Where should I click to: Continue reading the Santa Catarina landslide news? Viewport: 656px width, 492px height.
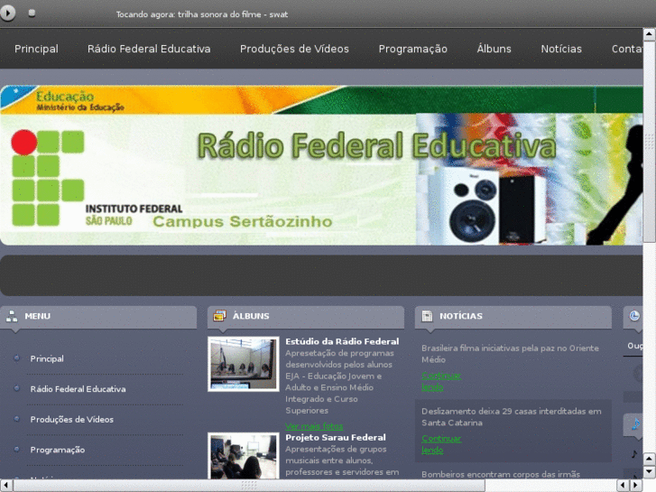(441, 444)
